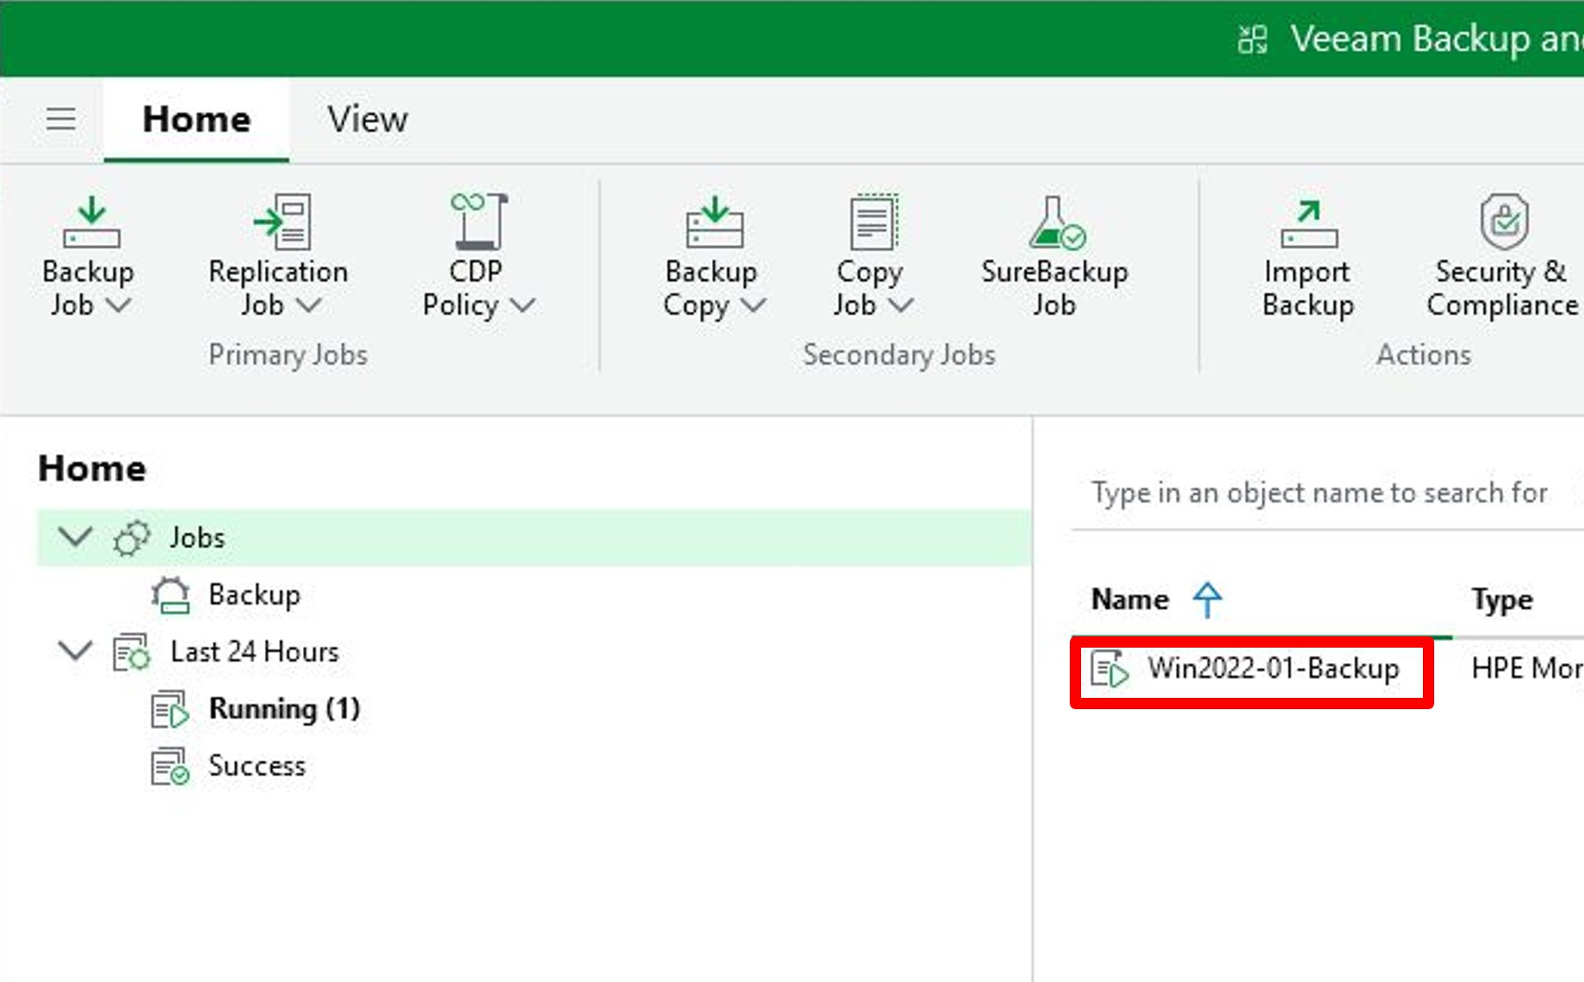Sort by the Type column header
Image resolution: width=1584 pixels, height=982 pixels.
(1502, 600)
